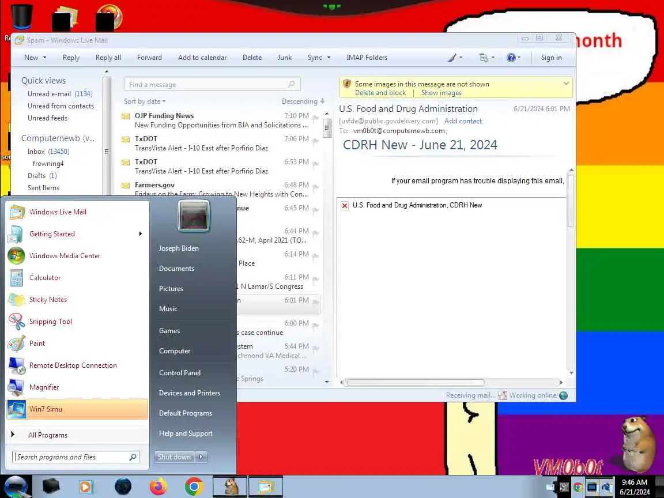Expand the Getting Started submenu arrow
This screenshot has width=664, height=498.
click(x=140, y=234)
